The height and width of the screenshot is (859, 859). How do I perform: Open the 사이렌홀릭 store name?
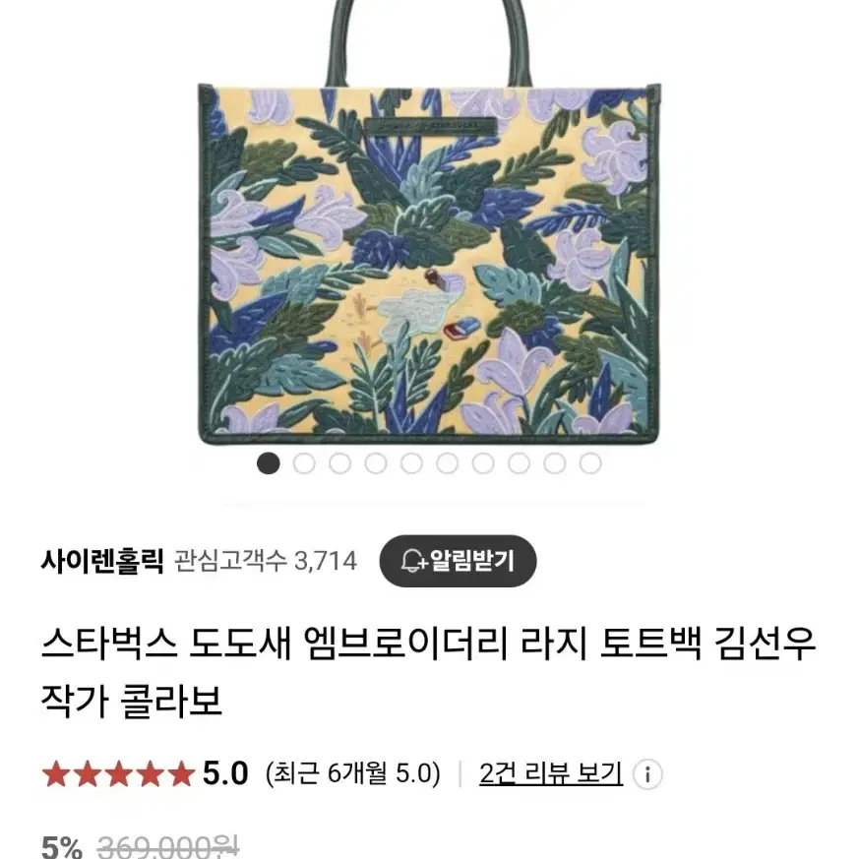pyautogui.click(x=102, y=562)
